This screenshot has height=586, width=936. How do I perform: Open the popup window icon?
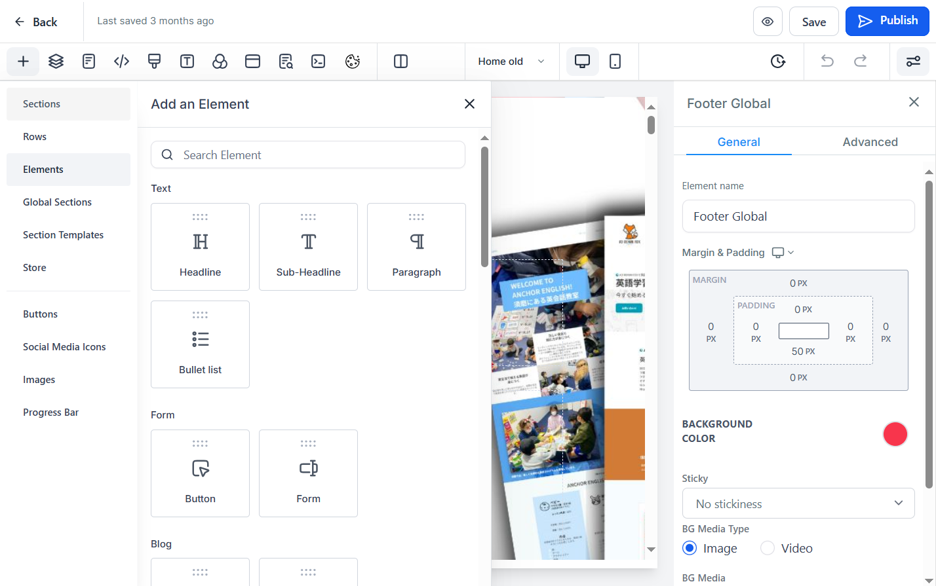coord(253,62)
